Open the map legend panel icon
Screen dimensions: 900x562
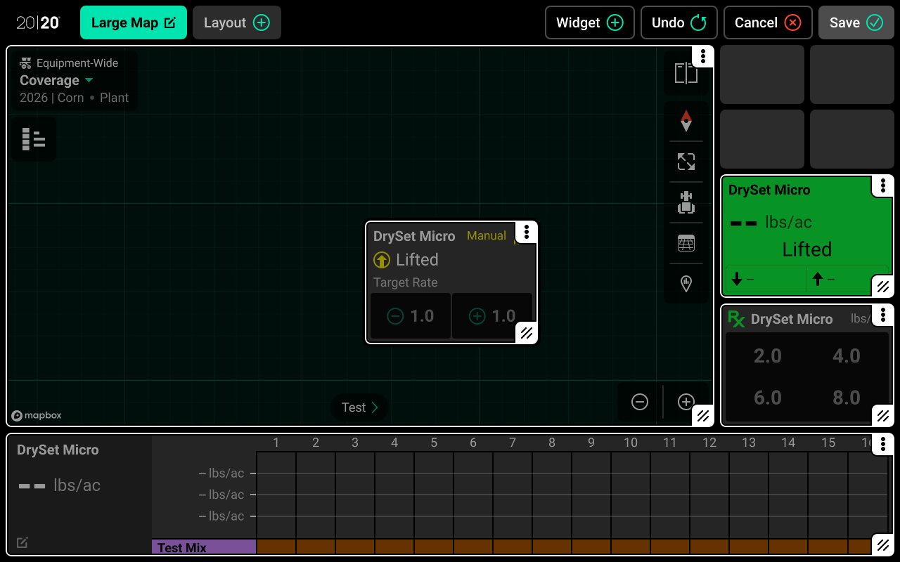(x=33, y=139)
